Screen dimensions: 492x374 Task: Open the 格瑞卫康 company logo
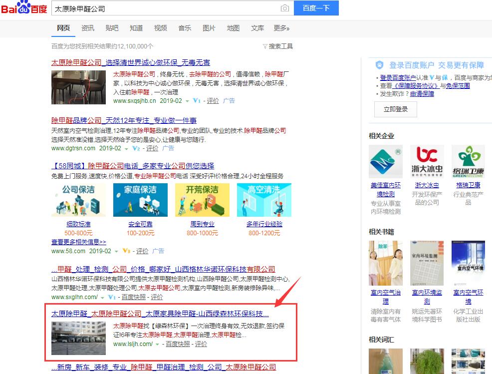pyautogui.click(x=468, y=162)
